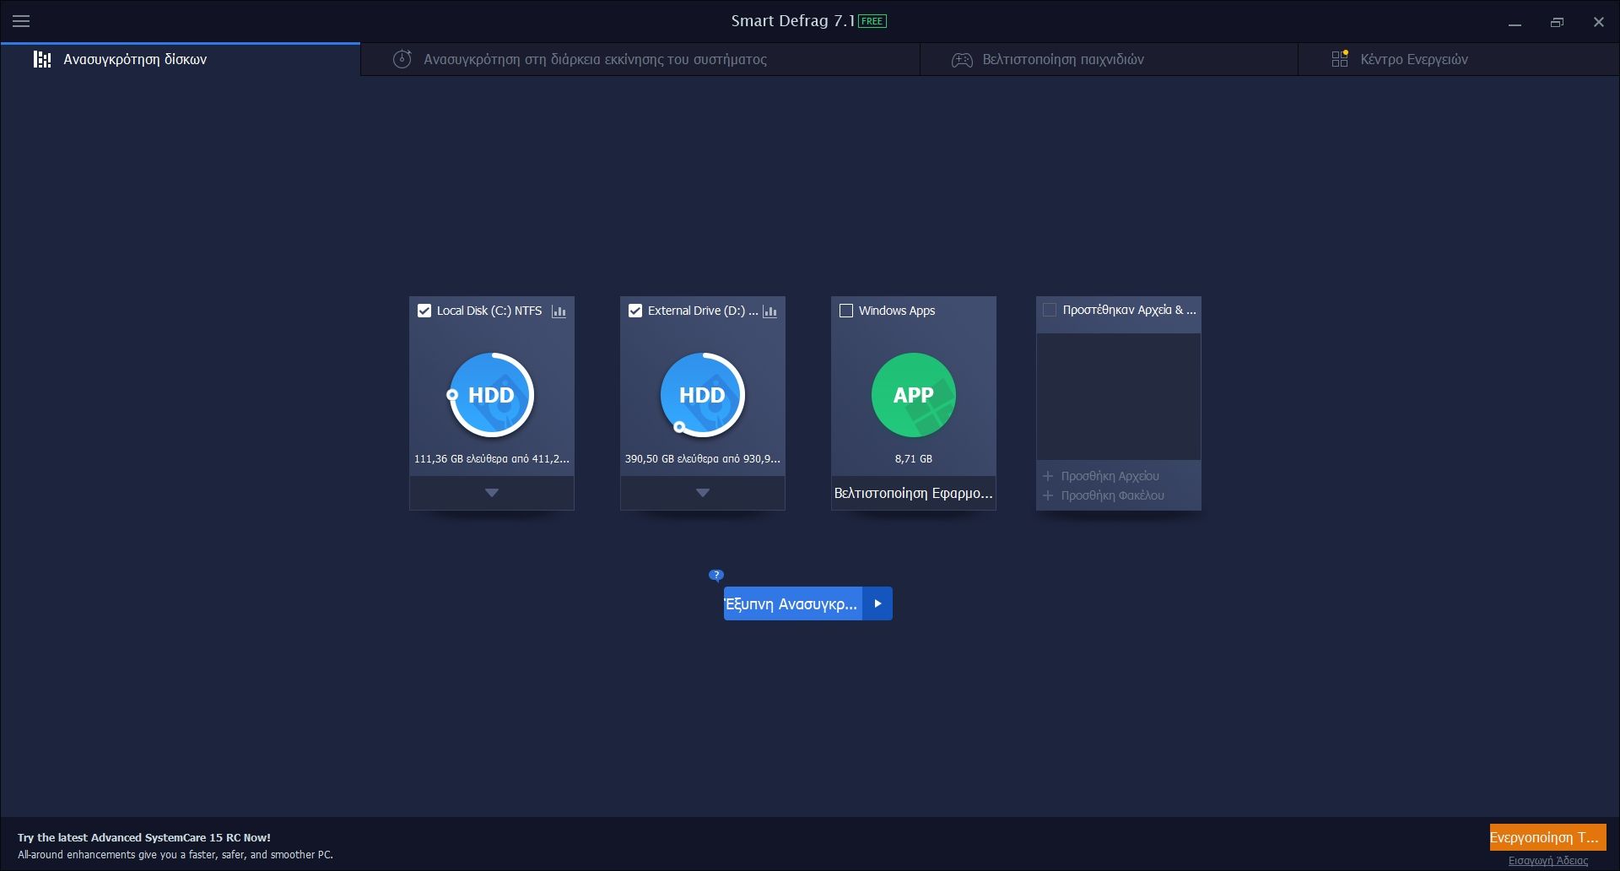Click the Εισαγωγή Άδειας link
Viewport: 1620px width, 871px height.
pyautogui.click(x=1547, y=861)
